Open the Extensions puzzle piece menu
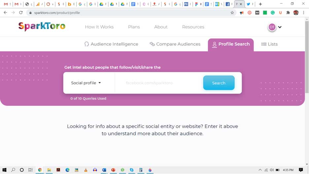Screen dimensions: 309x174 288,13
